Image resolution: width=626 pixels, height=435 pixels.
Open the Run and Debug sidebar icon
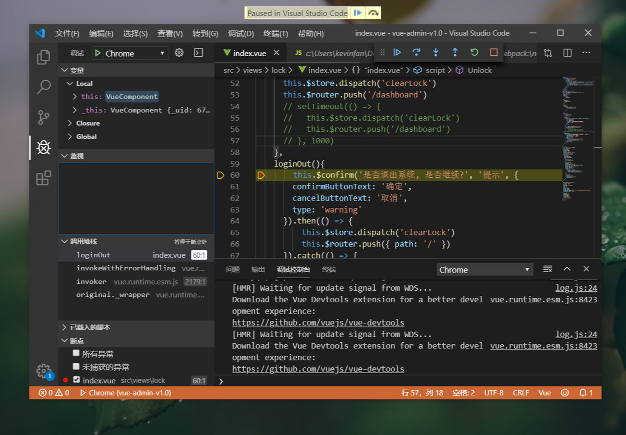pyautogui.click(x=43, y=147)
